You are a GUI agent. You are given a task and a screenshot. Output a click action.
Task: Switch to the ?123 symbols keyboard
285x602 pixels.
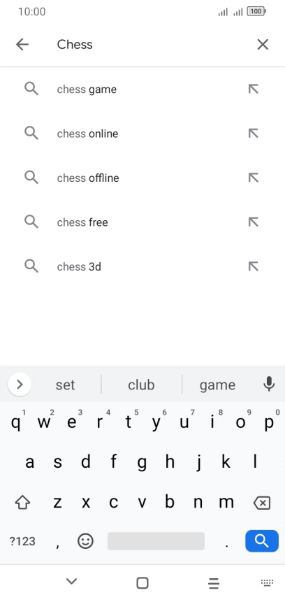pos(22,541)
